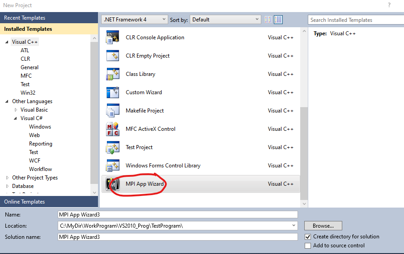Choose the Makefile Project icon
This screenshot has height=254, width=404.
pos(113,111)
